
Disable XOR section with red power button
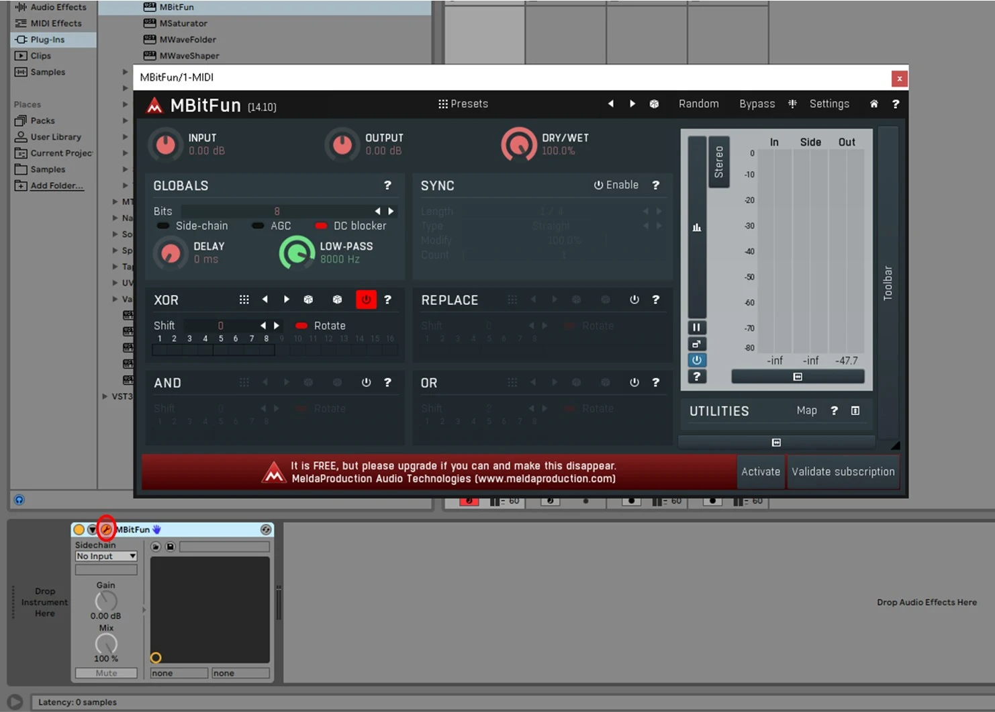(x=366, y=300)
